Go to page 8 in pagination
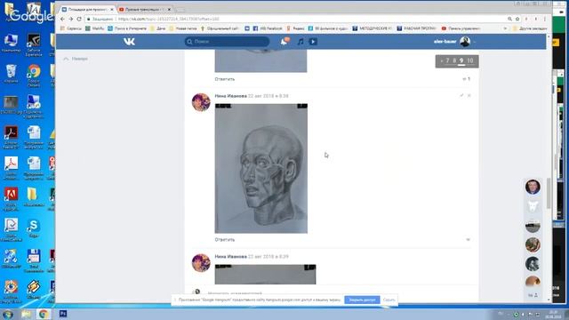569x320 pixels. pyautogui.click(x=454, y=60)
